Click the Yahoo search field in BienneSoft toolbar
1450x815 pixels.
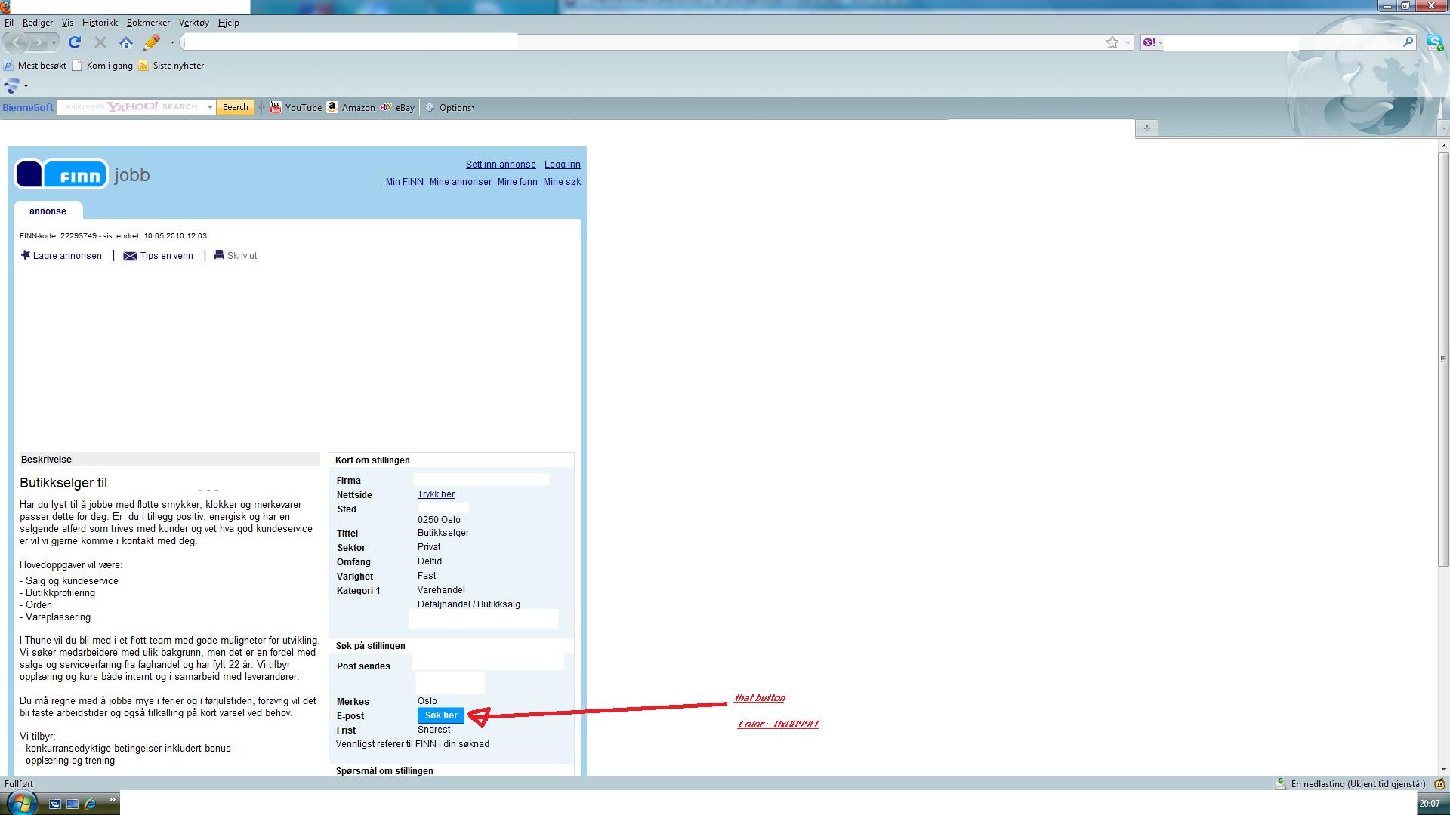[131, 107]
